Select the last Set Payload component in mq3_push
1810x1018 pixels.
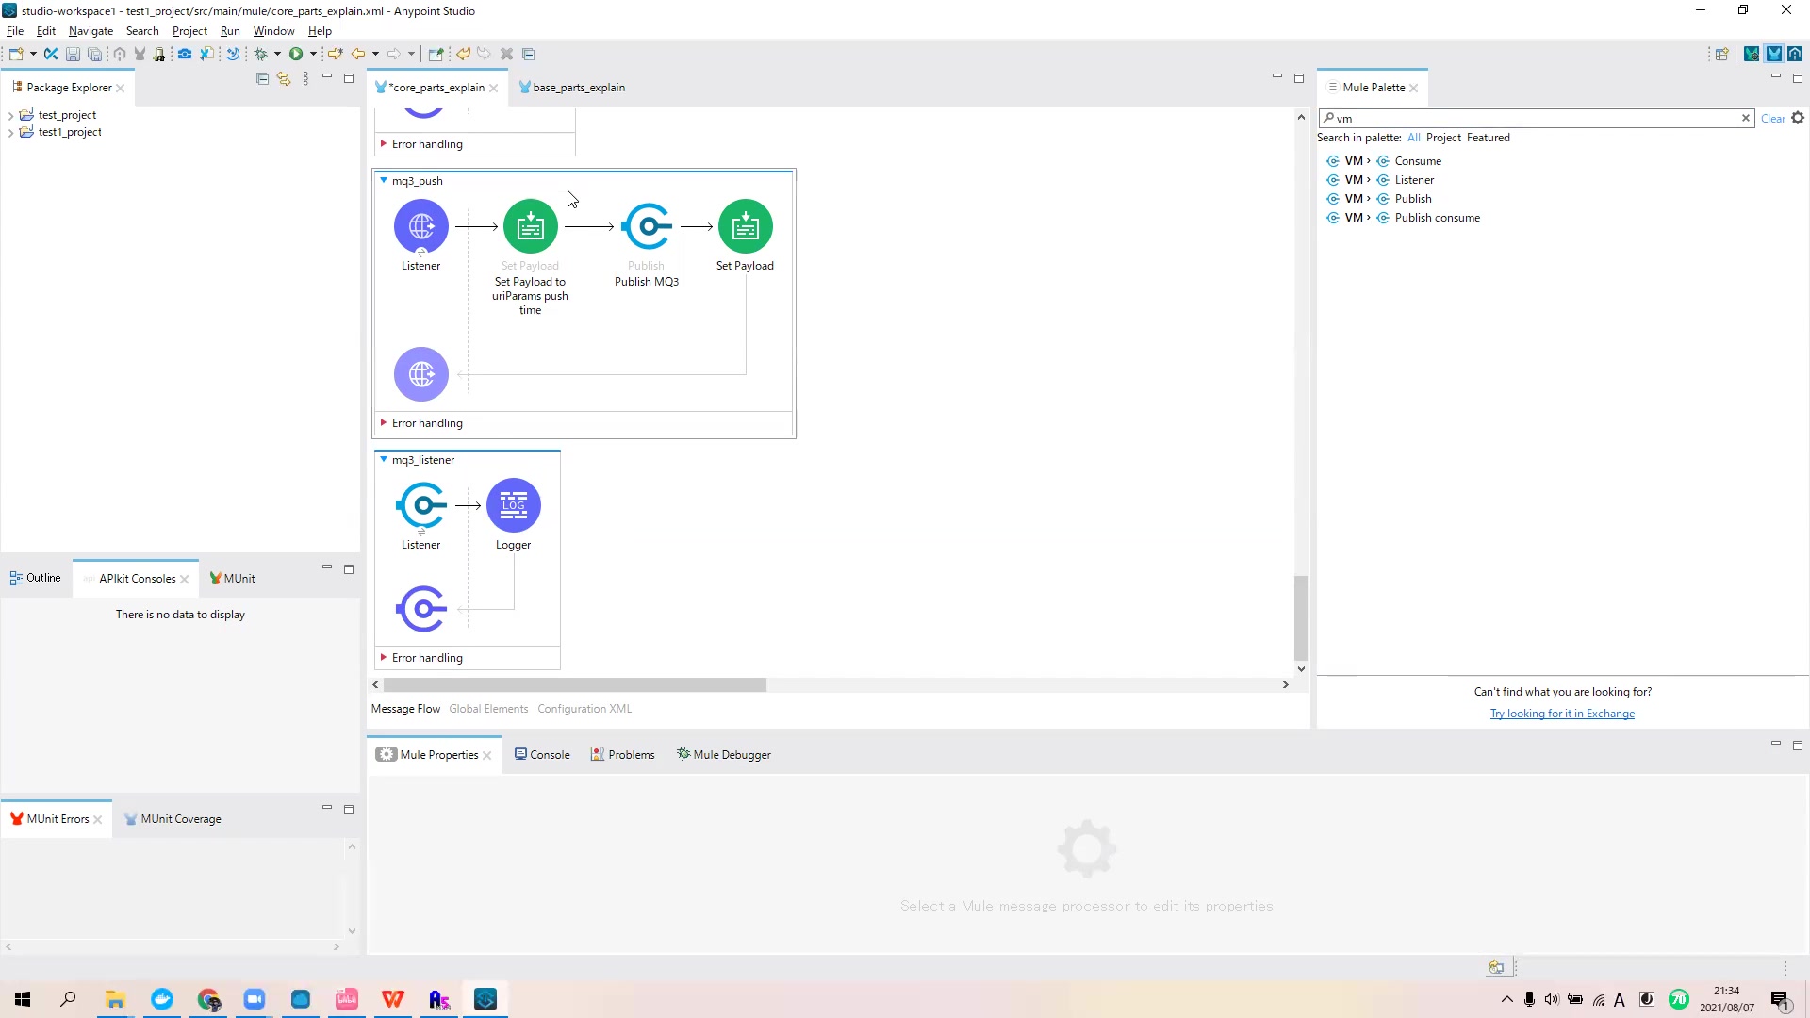pyautogui.click(x=746, y=226)
